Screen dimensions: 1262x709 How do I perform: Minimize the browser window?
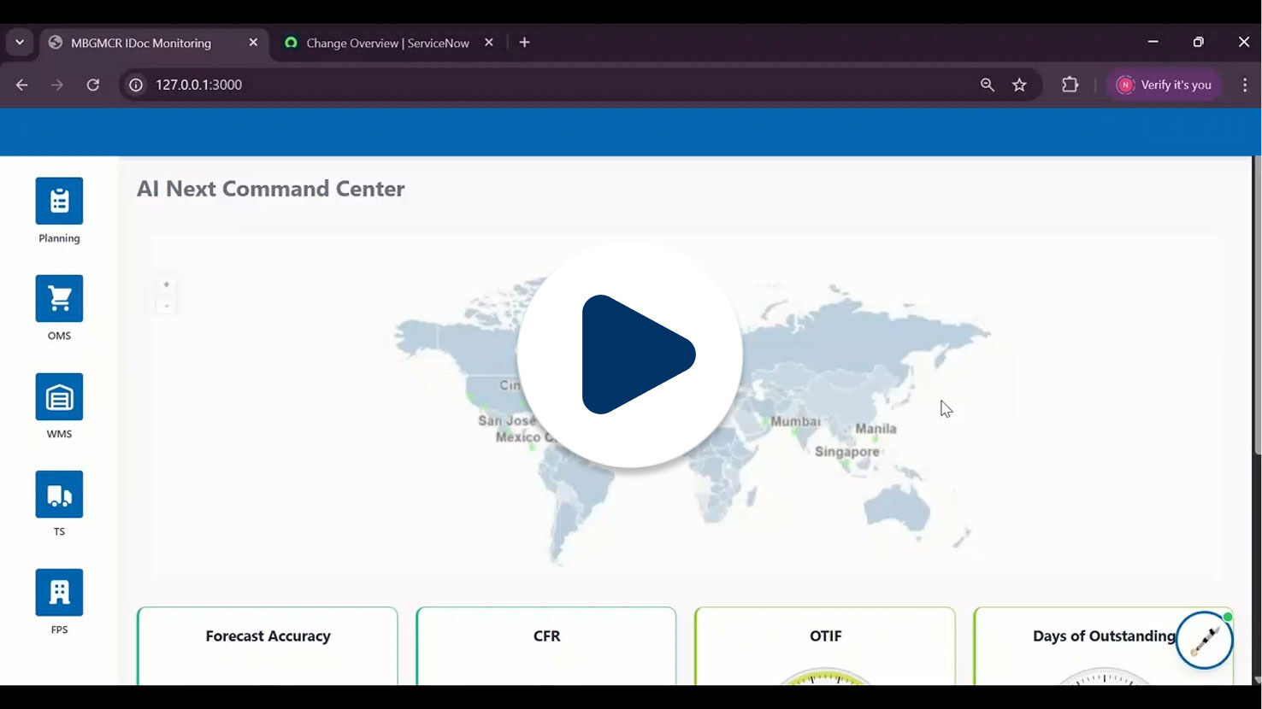coord(1153,42)
